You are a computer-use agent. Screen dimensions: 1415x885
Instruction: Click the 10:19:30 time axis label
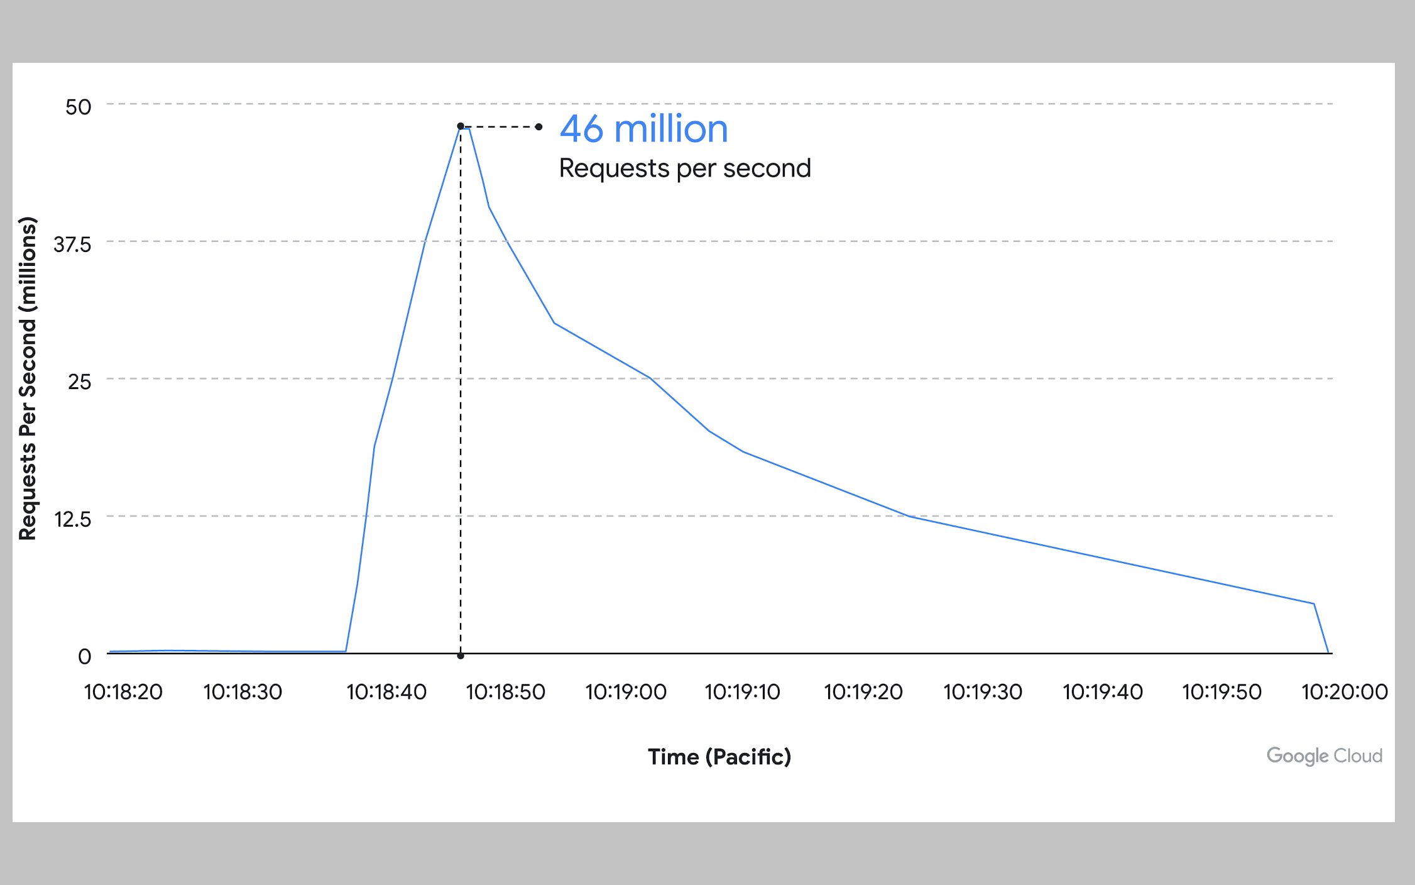point(983,692)
